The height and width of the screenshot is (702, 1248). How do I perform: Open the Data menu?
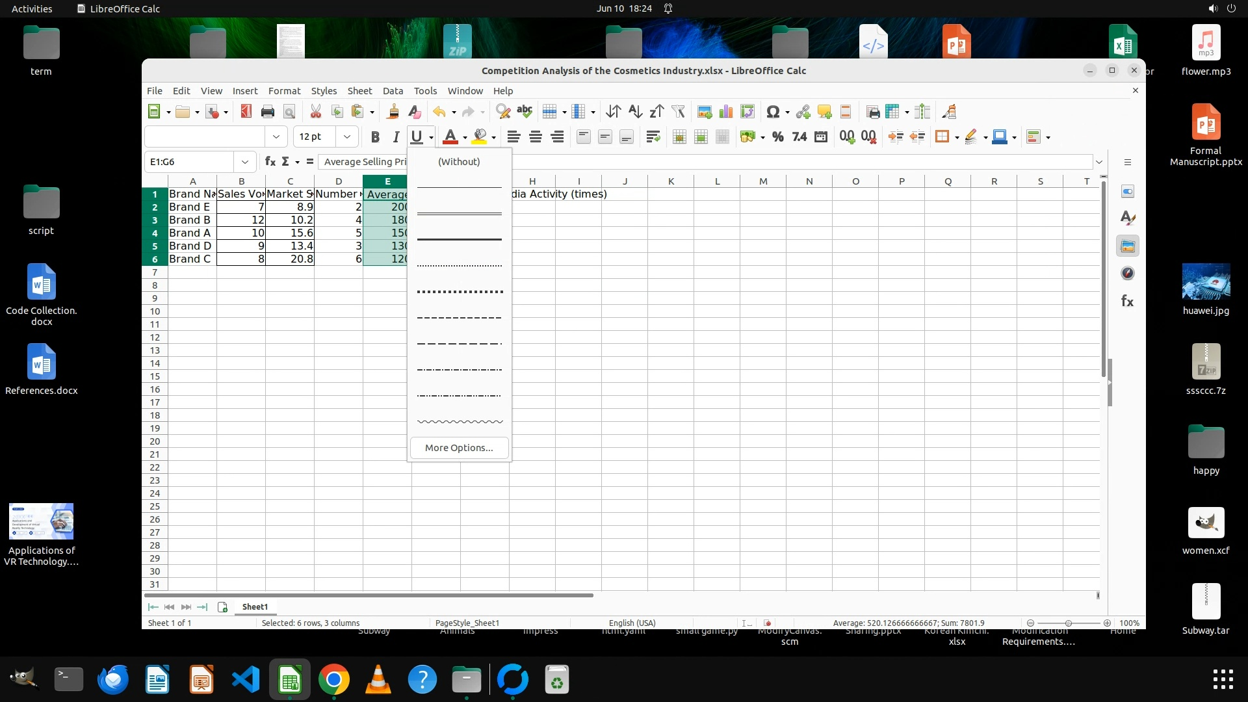(393, 91)
